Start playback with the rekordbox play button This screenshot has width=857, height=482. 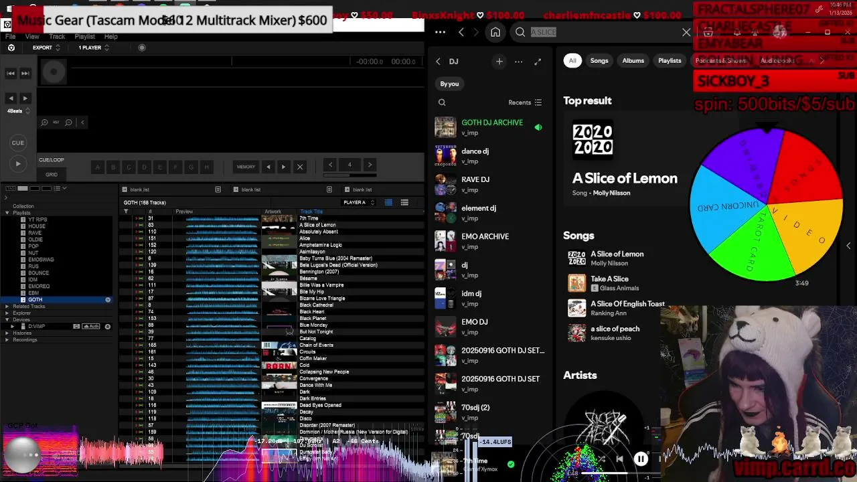pyautogui.click(x=18, y=163)
